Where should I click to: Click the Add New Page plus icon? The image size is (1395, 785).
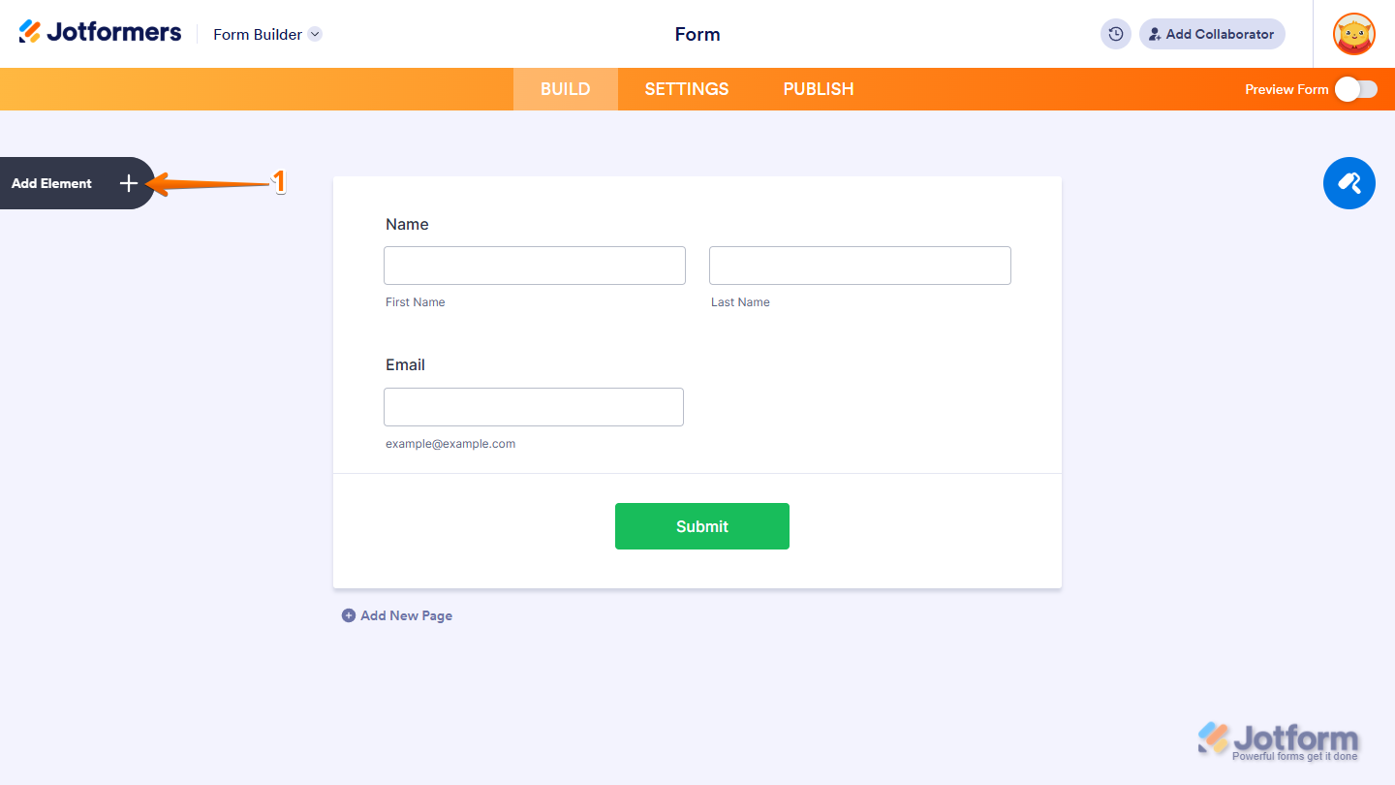coord(349,615)
